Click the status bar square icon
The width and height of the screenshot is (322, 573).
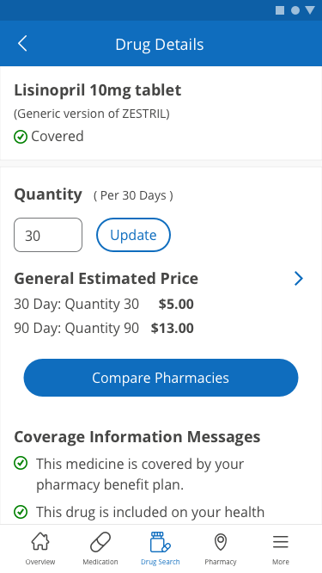coord(280,10)
